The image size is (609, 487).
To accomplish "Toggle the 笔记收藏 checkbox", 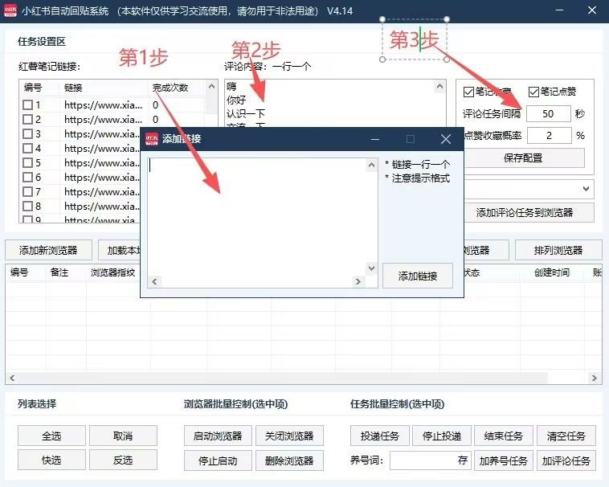I will click(470, 92).
